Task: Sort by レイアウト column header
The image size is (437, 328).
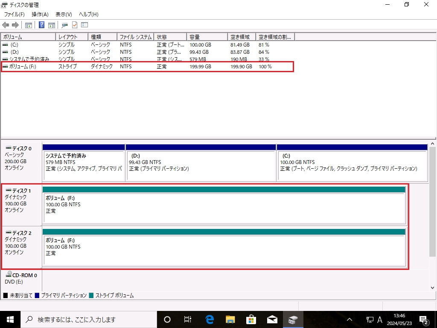Action: [72, 37]
